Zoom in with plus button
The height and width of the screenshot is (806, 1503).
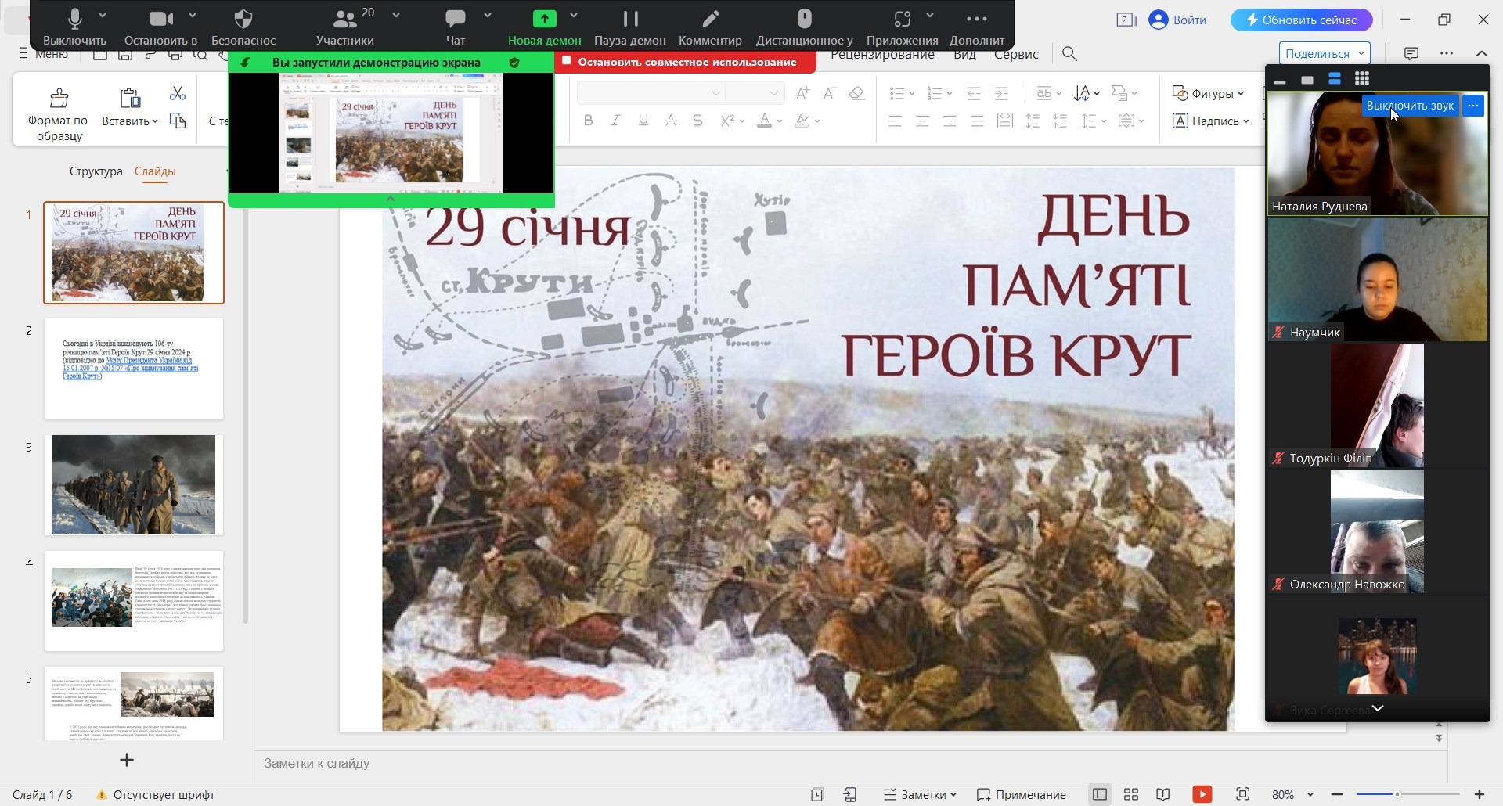coord(1480,795)
